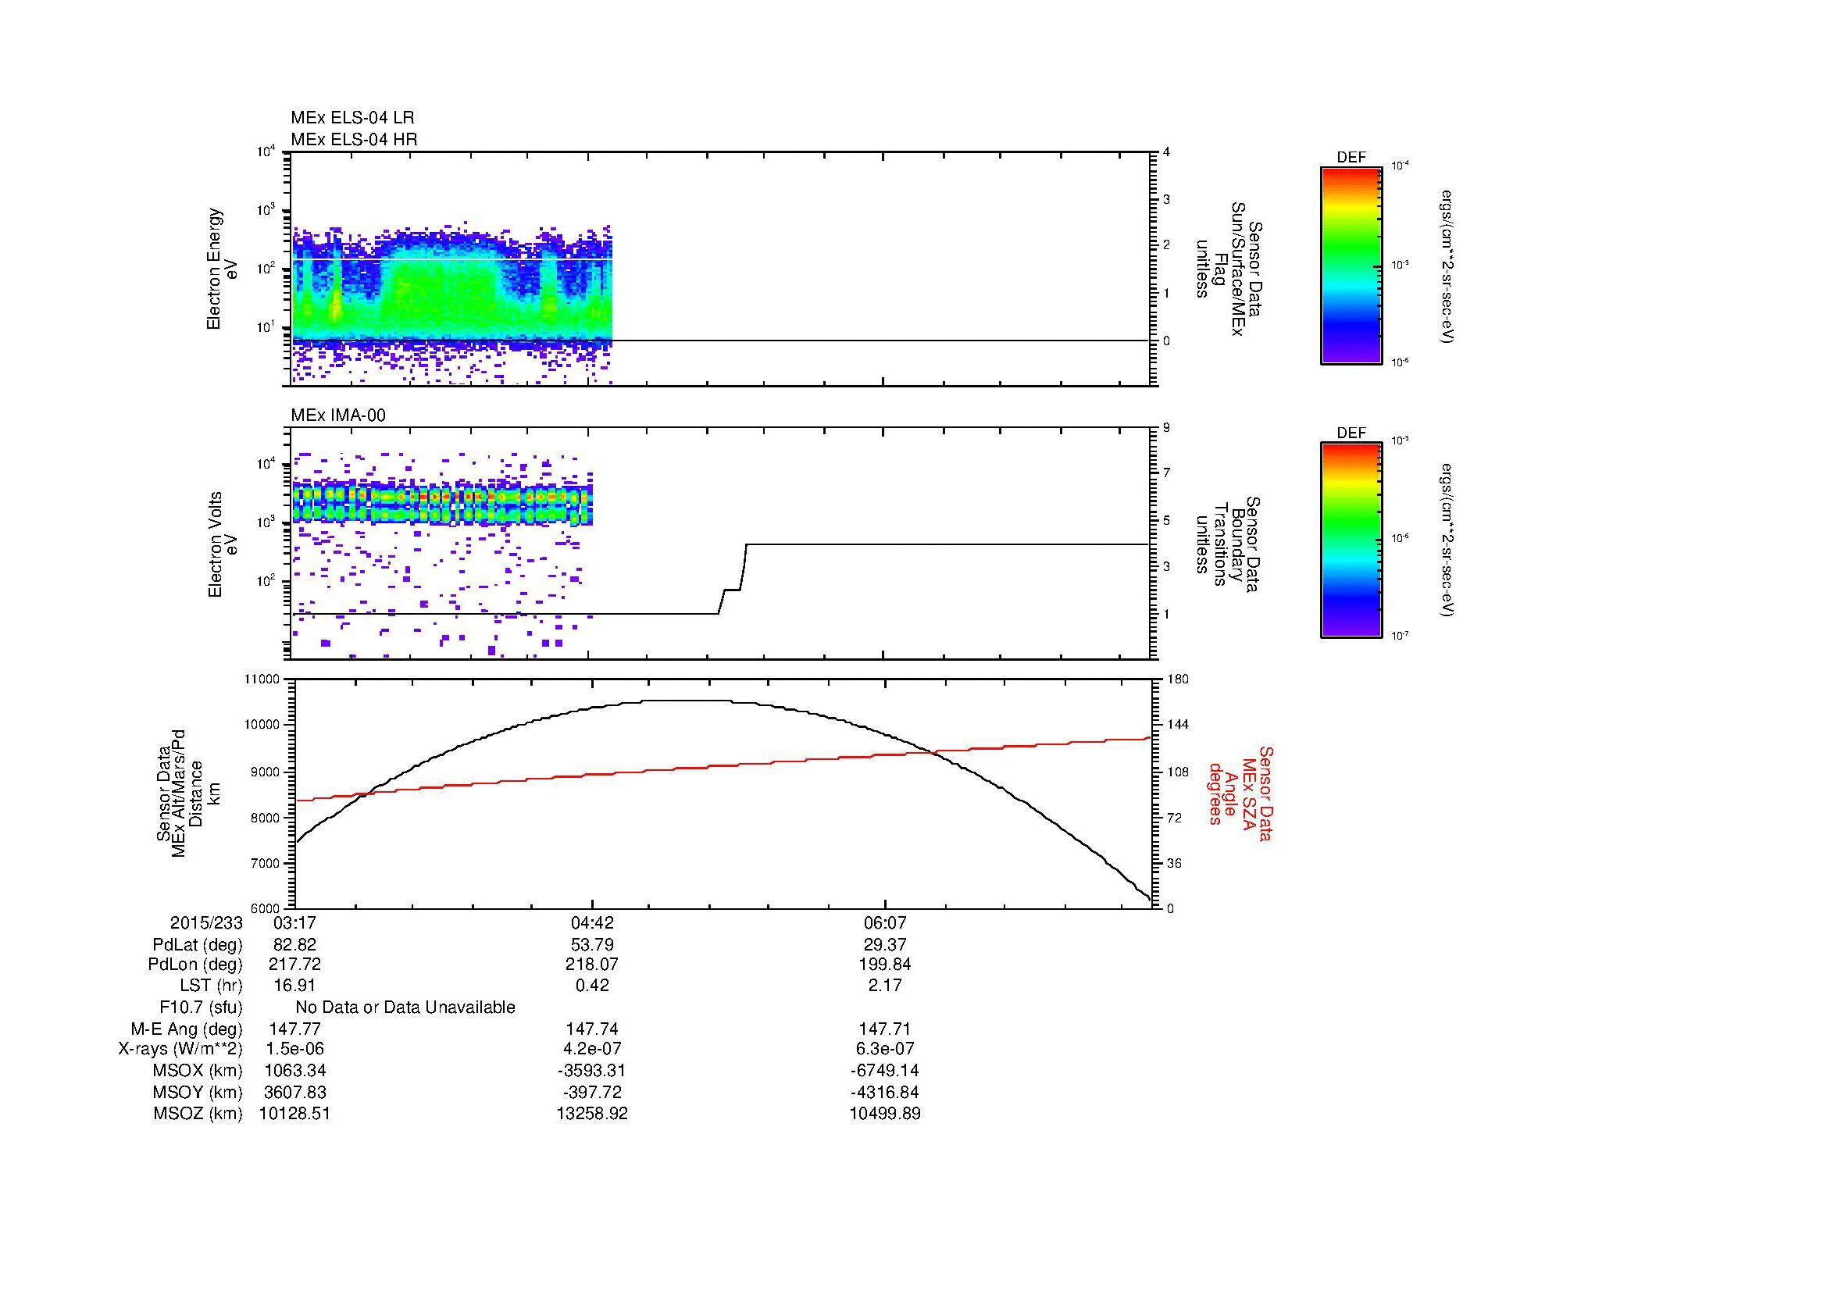1827x1291 pixels.
Task: Click the time tick label '03:17'
Action: 294,922
